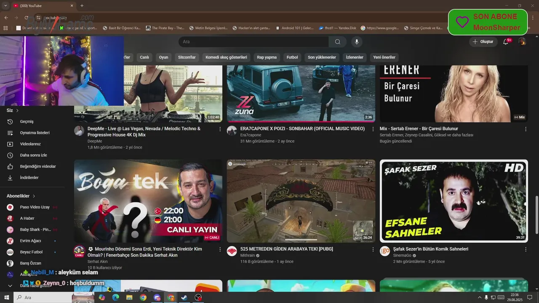Screen dimensions: 539x303
Task: Open options menu for DeepMe Las Vegas video
Action: [220, 129]
